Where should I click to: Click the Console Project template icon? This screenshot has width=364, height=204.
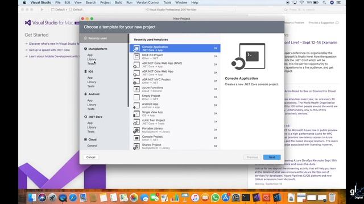(136, 138)
